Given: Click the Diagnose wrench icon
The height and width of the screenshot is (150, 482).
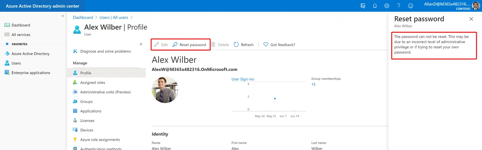Looking at the screenshot, I should click(x=75, y=51).
